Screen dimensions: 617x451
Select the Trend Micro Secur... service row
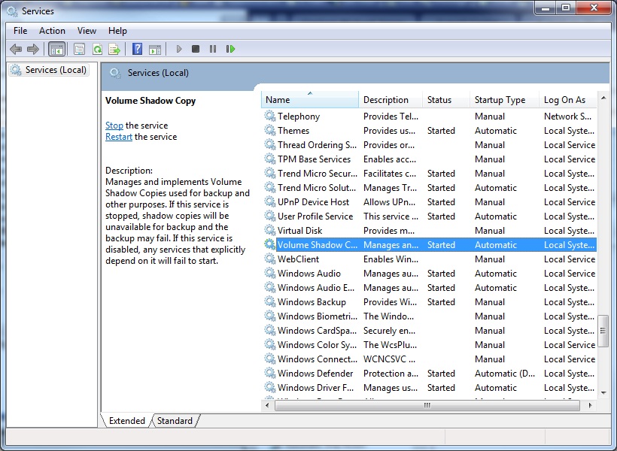(430, 174)
